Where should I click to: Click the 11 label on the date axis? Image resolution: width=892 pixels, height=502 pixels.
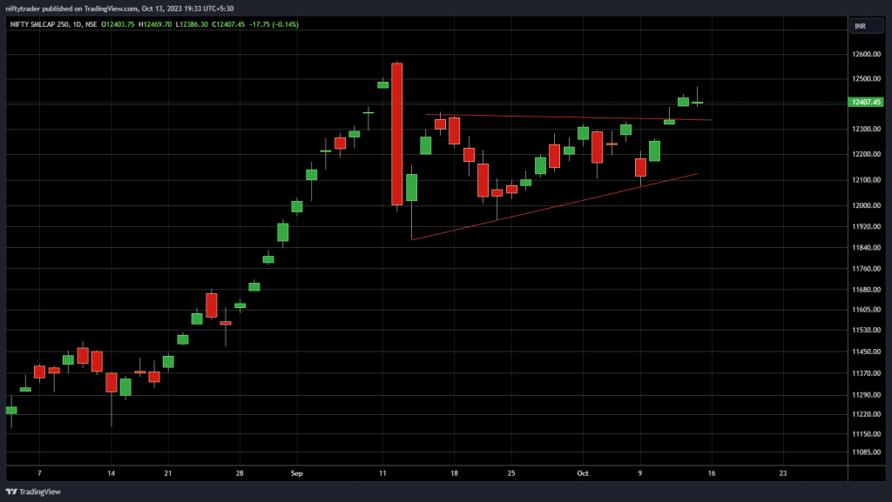(x=382, y=473)
